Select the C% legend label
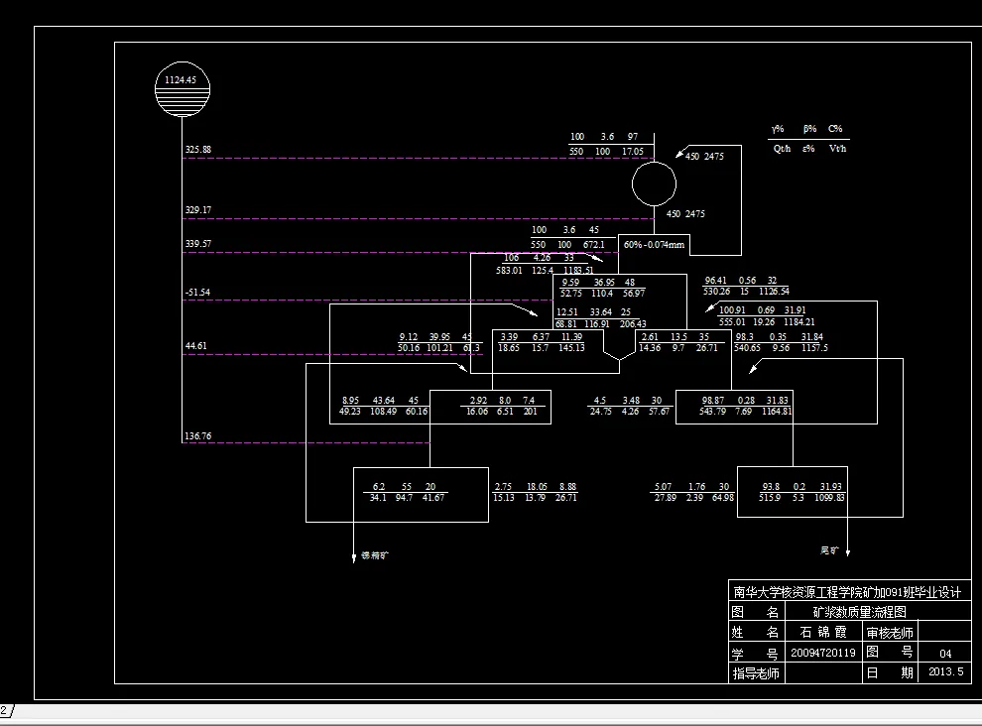This screenshot has width=982, height=726. click(x=835, y=129)
